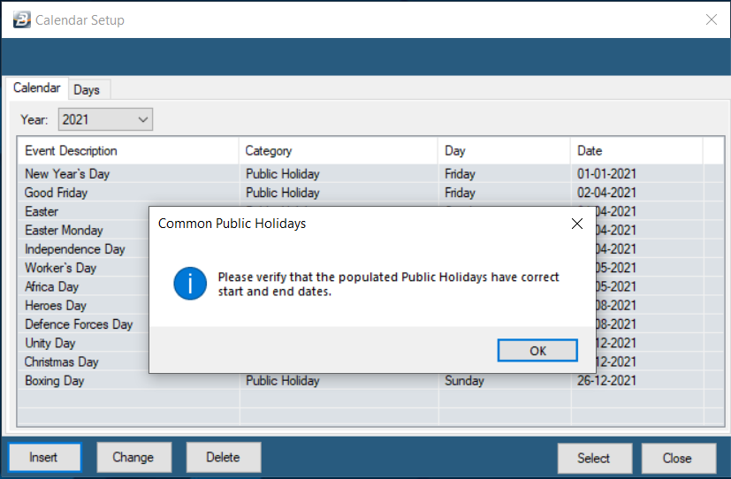Open the Year dropdown showing 2021
731x479 pixels.
pyautogui.click(x=105, y=119)
